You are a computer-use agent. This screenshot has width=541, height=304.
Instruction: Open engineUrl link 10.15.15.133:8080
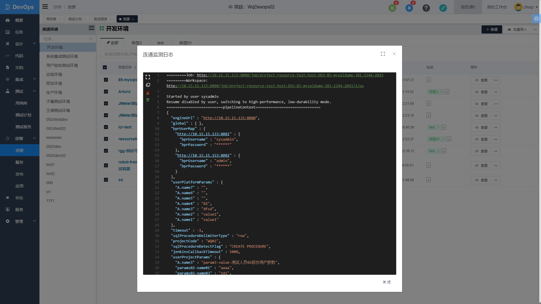[229, 118]
